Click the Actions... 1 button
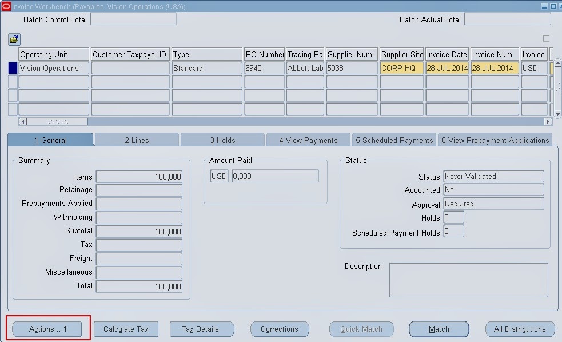 click(x=46, y=329)
